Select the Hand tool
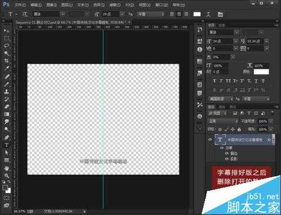Image resolution: width=281 pixels, height=215 pixels. (x=7, y=168)
